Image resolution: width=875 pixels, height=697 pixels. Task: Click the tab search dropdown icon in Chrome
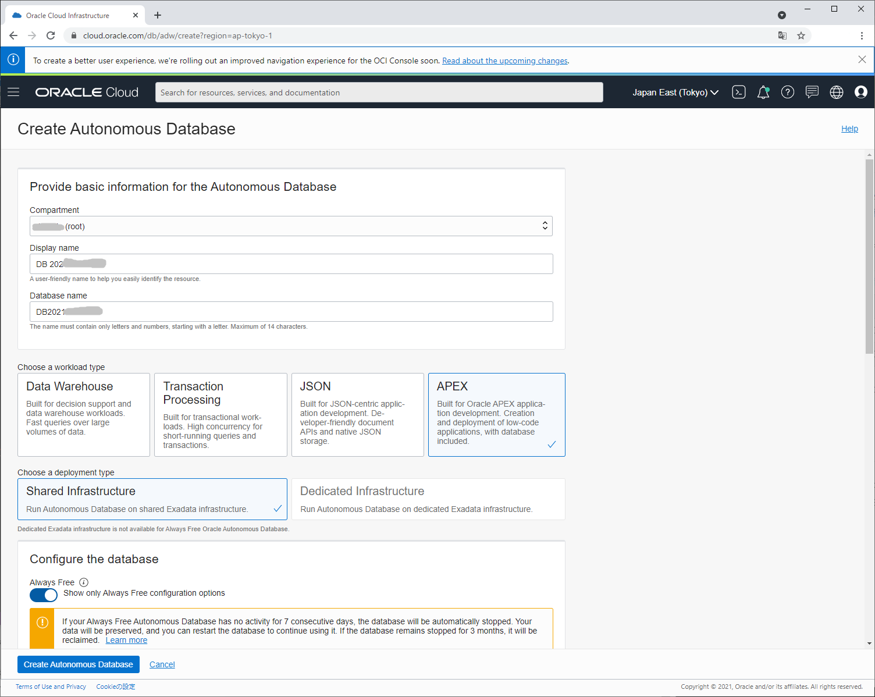782,15
